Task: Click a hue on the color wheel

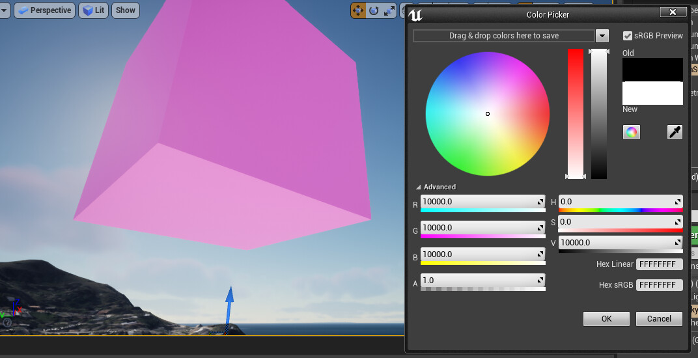Action: pos(488,114)
